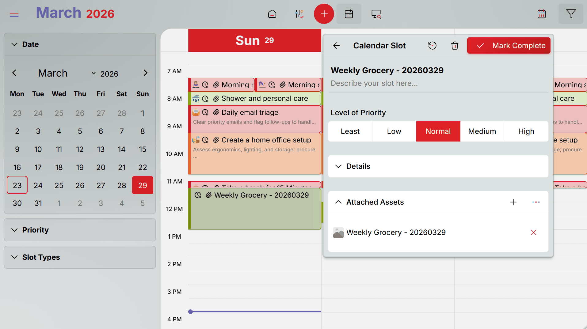The width and height of the screenshot is (587, 329).
Task: Select Least as the priority level
Action: coord(350,131)
